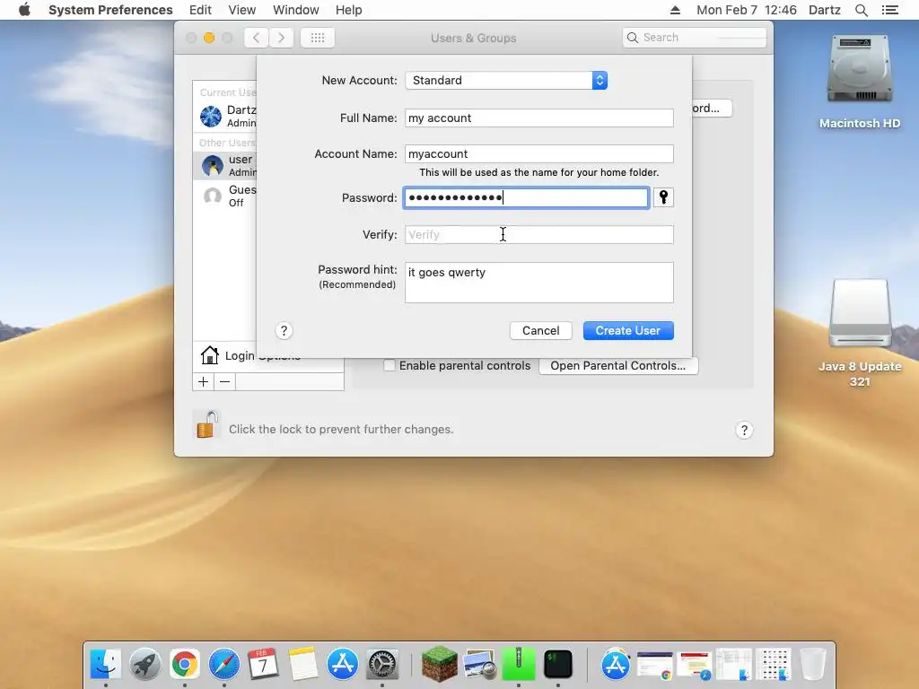
Task: Open the Apple menu
Action: click(24, 10)
